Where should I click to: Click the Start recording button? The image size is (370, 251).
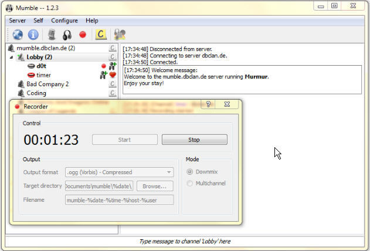click(x=125, y=140)
